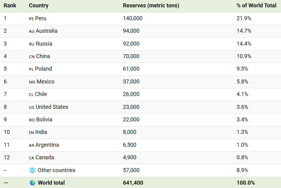Click the world total value 641,400
Image resolution: width=281 pixels, height=188 pixels.
133,183
